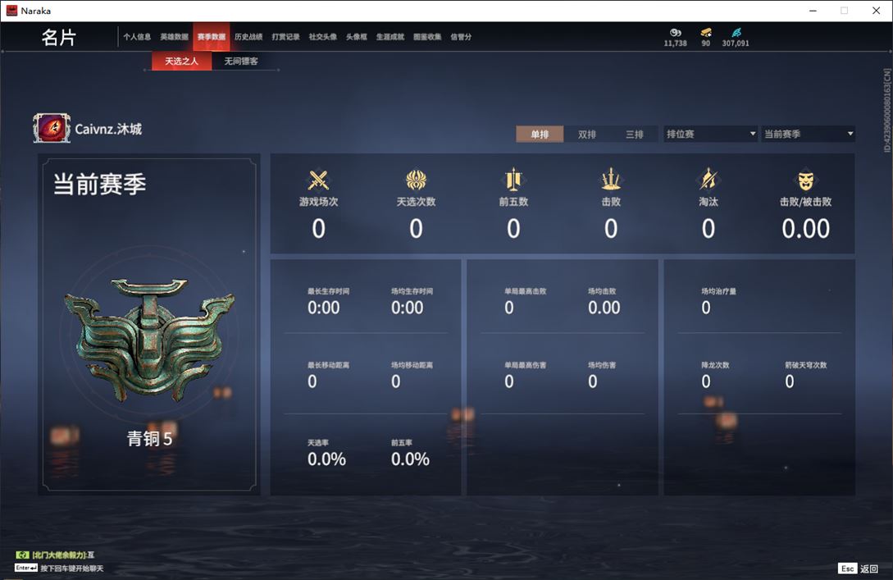
Task: Click the 场均生存时间 stat
Action: pos(411,301)
